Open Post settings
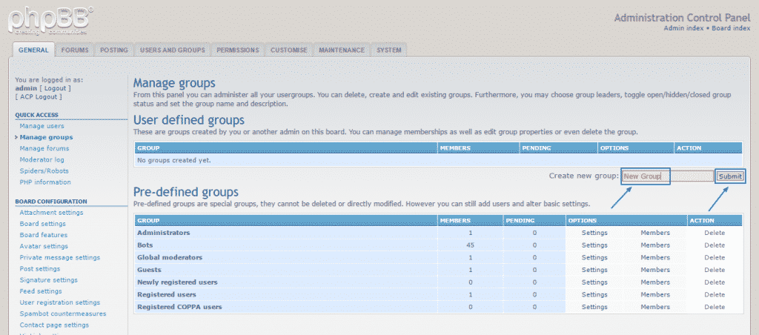This screenshot has width=759, height=335. [x=40, y=269]
